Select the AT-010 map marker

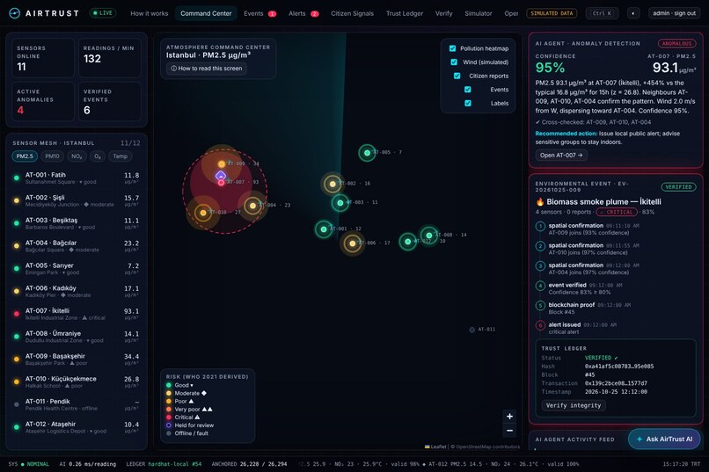[203, 213]
